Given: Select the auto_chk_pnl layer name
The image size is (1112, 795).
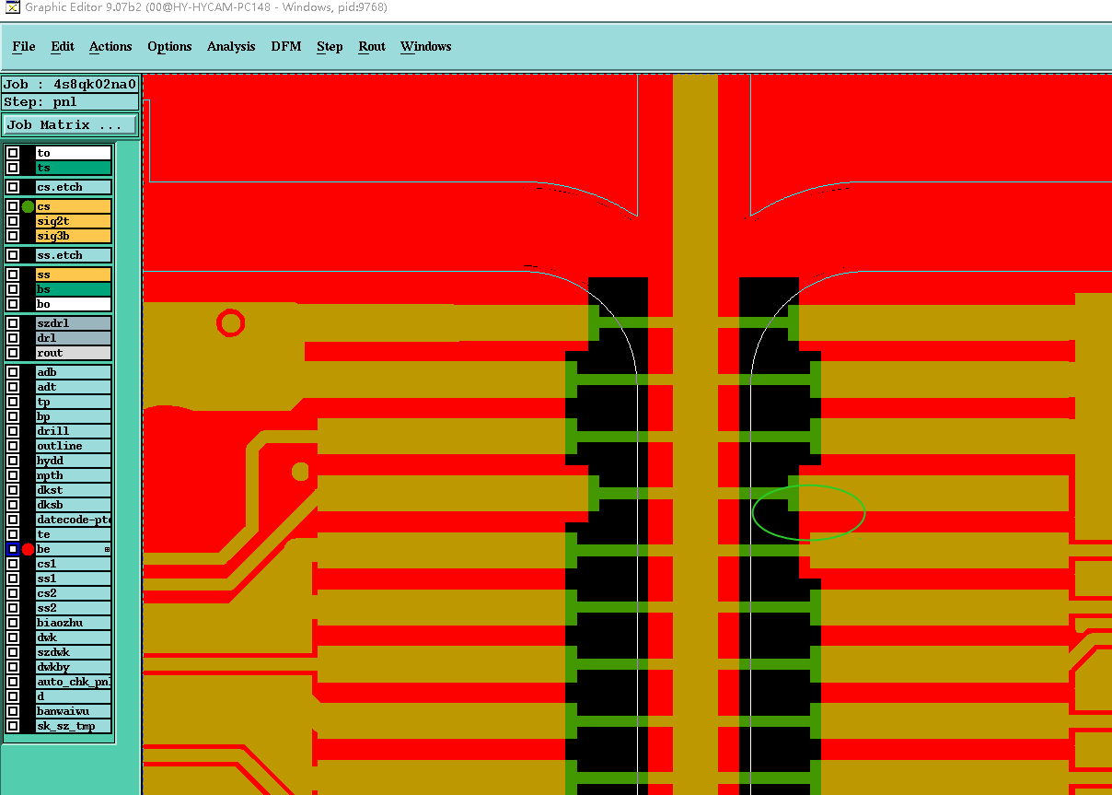Looking at the screenshot, I should (73, 682).
